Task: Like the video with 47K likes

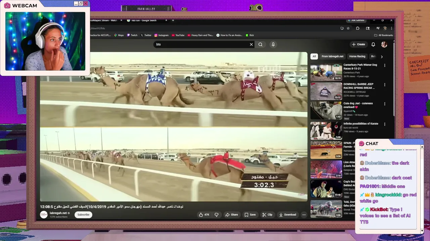Action: 204,215
